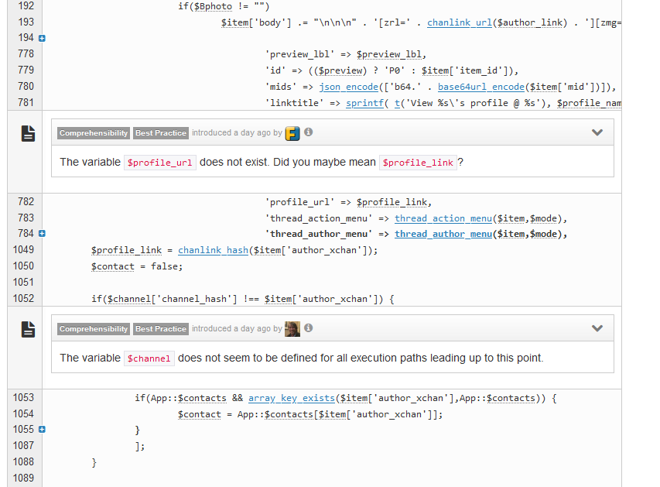Click Best Practice tag on $channel issue
This screenshot has height=487, width=660.
coord(161,329)
